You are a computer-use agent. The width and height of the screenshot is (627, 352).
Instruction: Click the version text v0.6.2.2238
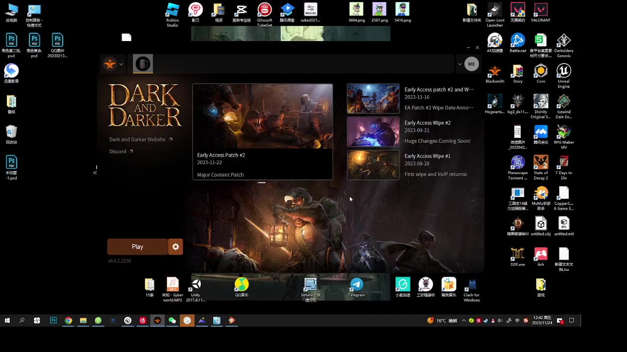tap(120, 261)
